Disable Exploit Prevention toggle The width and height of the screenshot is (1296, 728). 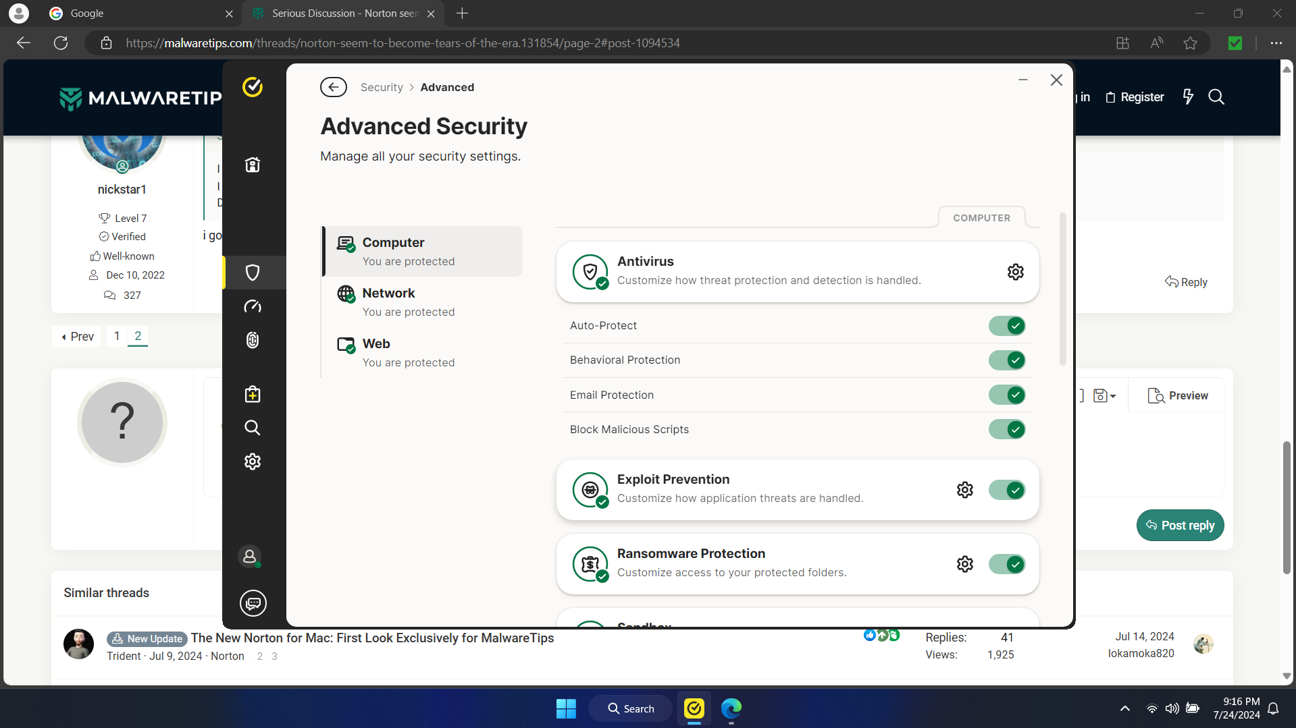pyautogui.click(x=1007, y=490)
